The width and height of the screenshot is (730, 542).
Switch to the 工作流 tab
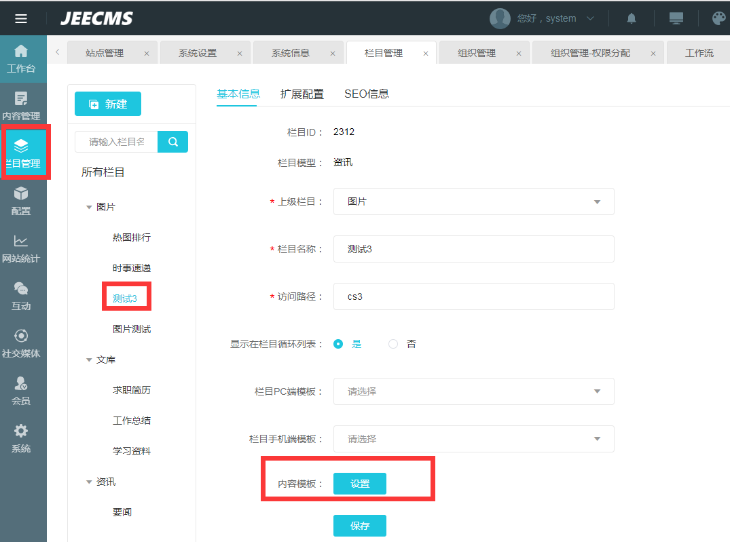tap(699, 53)
